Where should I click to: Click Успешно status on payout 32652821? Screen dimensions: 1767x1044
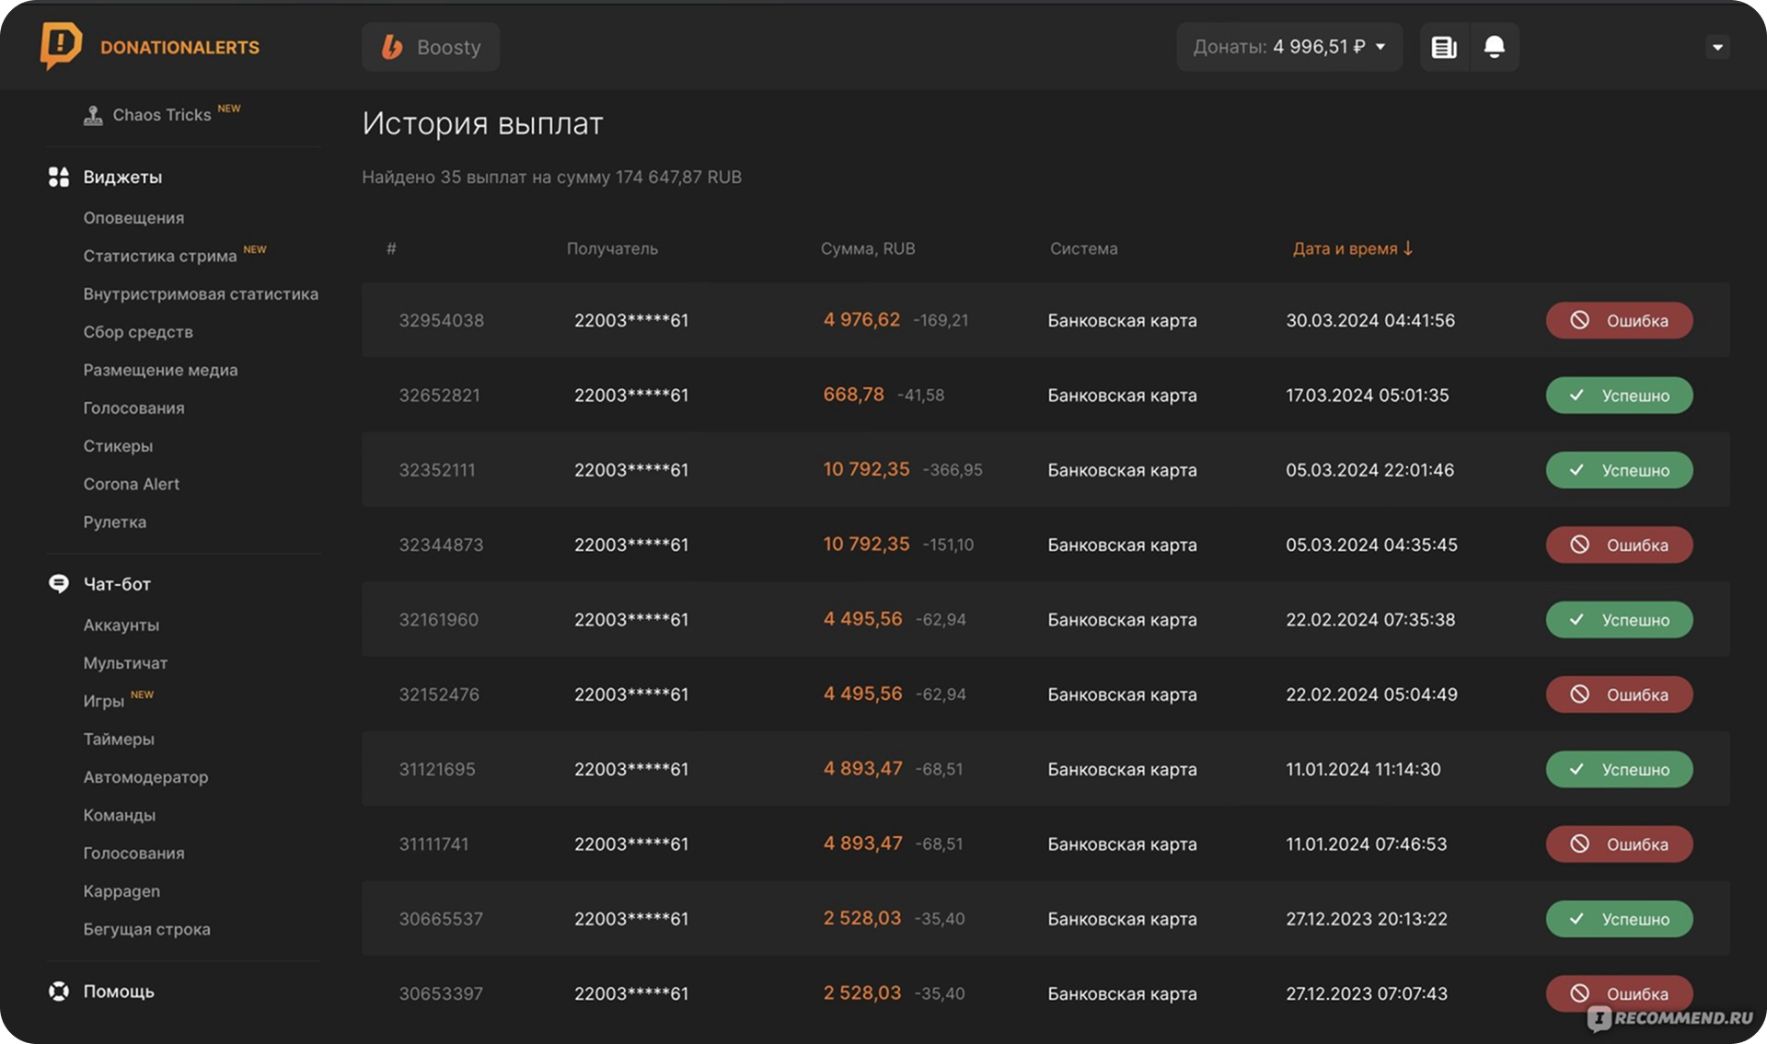point(1619,396)
